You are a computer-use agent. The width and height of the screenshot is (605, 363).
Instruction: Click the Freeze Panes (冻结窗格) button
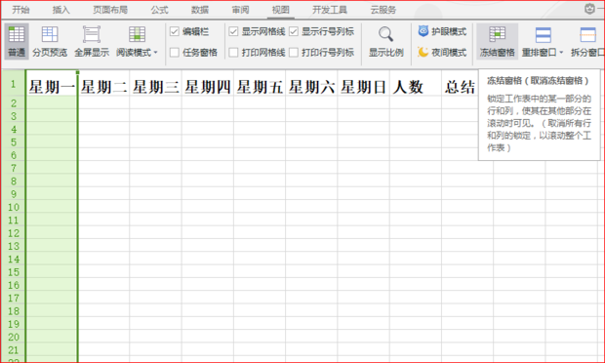(497, 41)
